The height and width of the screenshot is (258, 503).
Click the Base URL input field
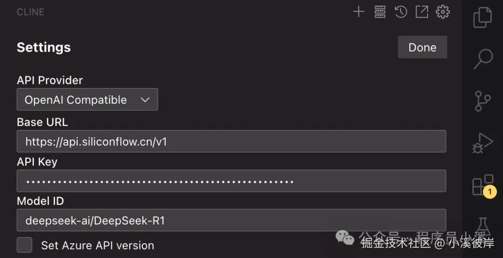(x=231, y=142)
